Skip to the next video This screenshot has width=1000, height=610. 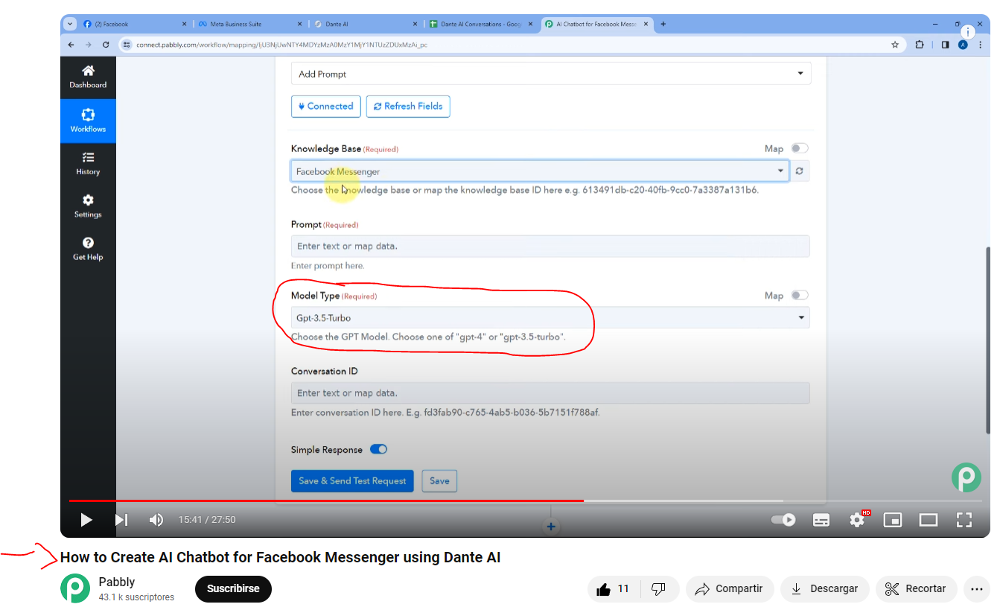coord(121,520)
